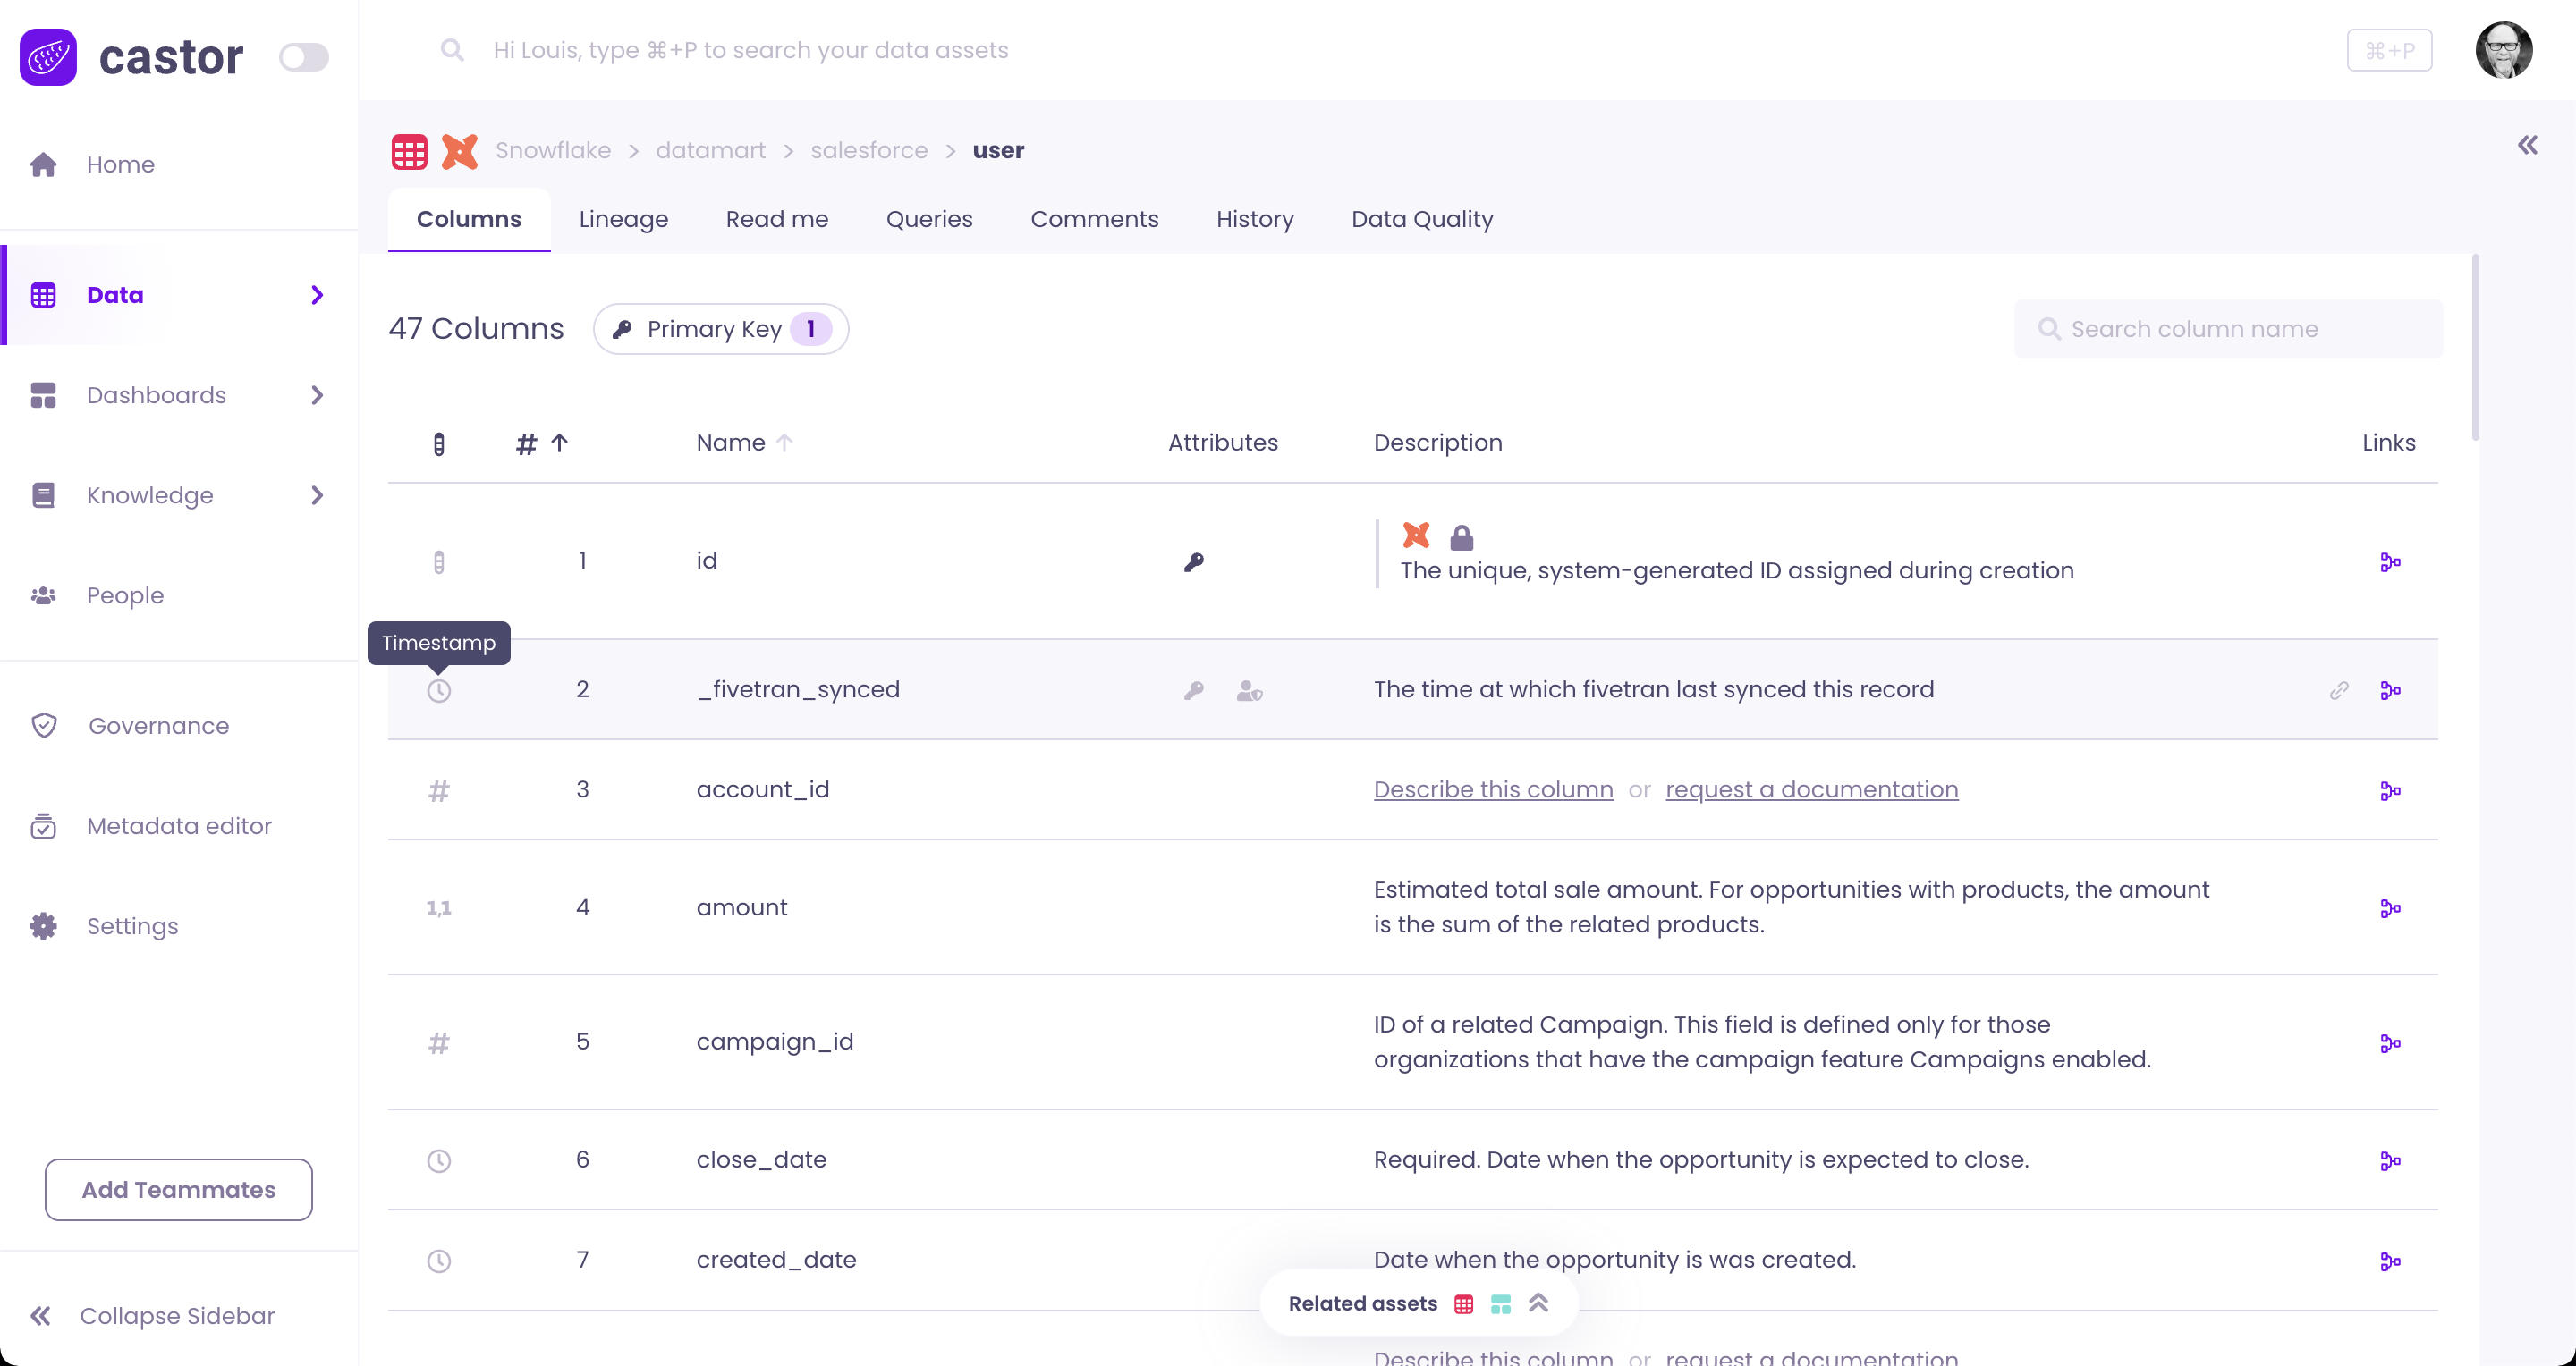Open the Data Quality tab
Screen dimensions: 2576x1366
[x=1421, y=219]
